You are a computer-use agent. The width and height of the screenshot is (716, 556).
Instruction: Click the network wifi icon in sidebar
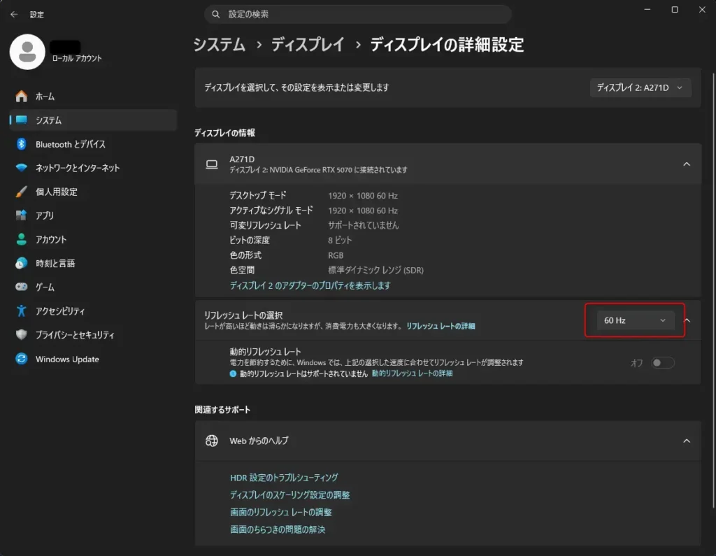point(21,168)
